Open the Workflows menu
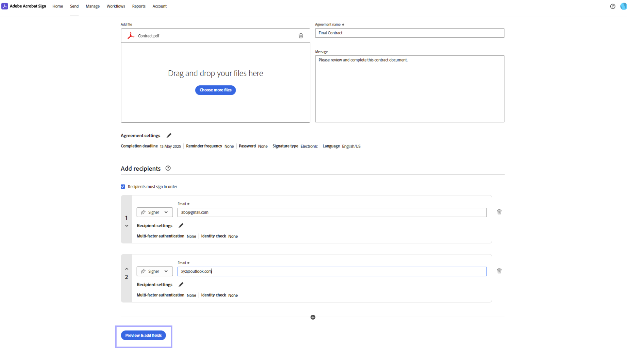Image resolution: width=627 pixels, height=350 pixels. (x=116, y=6)
